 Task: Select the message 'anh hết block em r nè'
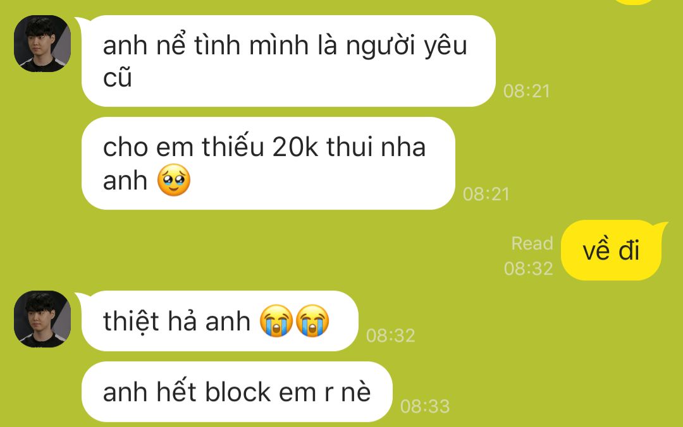tap(237, 391)
